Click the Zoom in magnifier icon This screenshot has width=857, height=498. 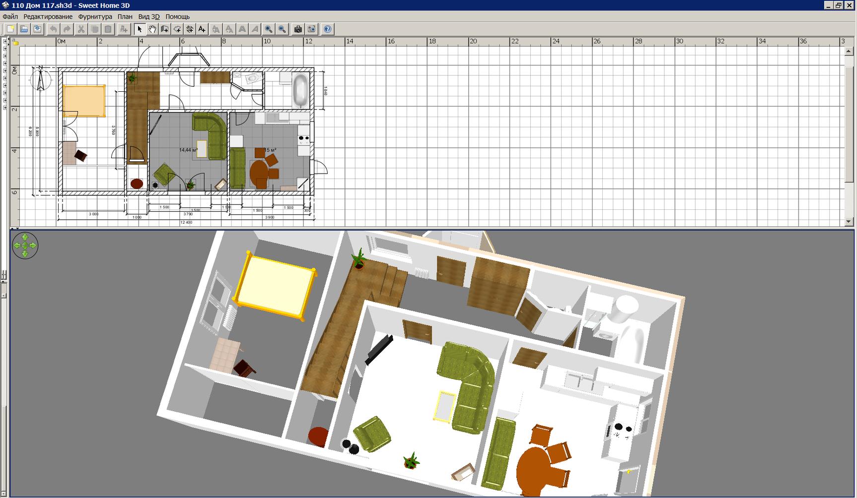pos(269,29)
